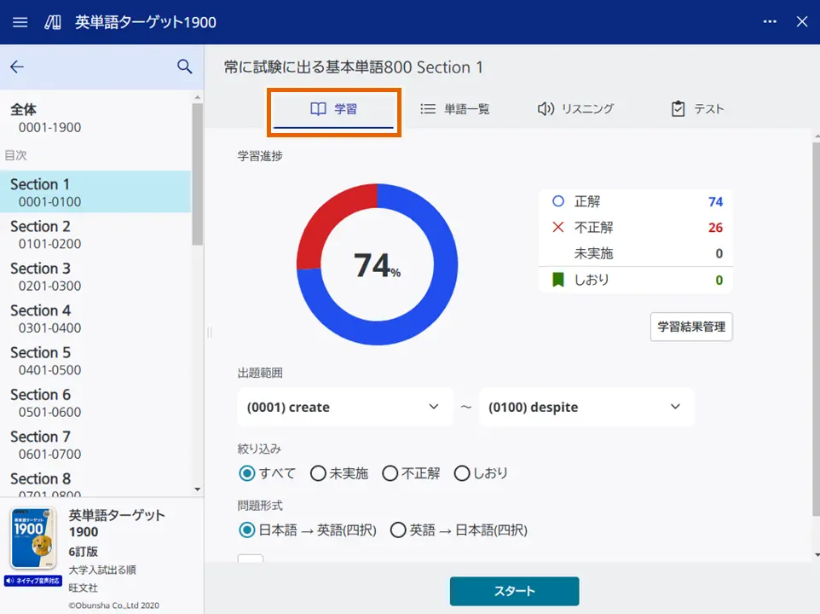Open 学習結果管理 learning results management

(x=690, y=327)
